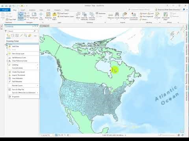The width and height of the screenshot is (189, 141).
Task: Select the Map view tab
Action: pyautogui.click(x=44, y=26)
